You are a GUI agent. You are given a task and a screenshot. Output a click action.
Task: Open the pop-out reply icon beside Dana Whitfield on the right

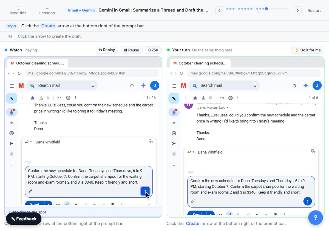313,151
